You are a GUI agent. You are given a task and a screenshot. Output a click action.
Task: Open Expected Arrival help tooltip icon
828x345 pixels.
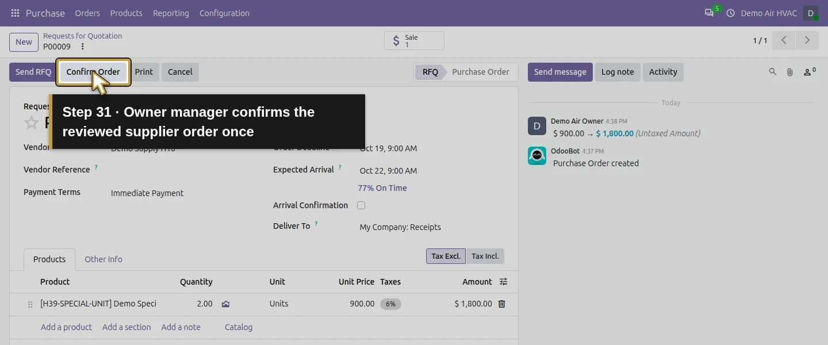pyautogui.click(x=340, y=167)
